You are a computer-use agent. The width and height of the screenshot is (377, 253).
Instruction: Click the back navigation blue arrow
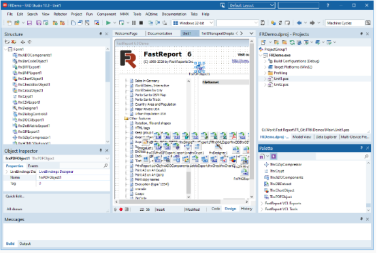[299, 23]
